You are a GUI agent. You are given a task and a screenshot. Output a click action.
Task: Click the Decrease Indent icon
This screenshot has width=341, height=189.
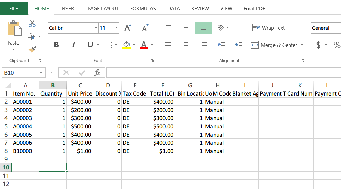point(221,45)
